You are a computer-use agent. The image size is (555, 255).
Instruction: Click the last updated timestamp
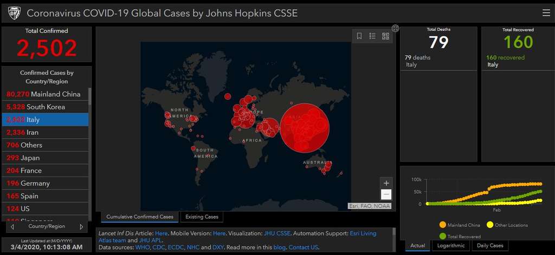click(47, 246)
